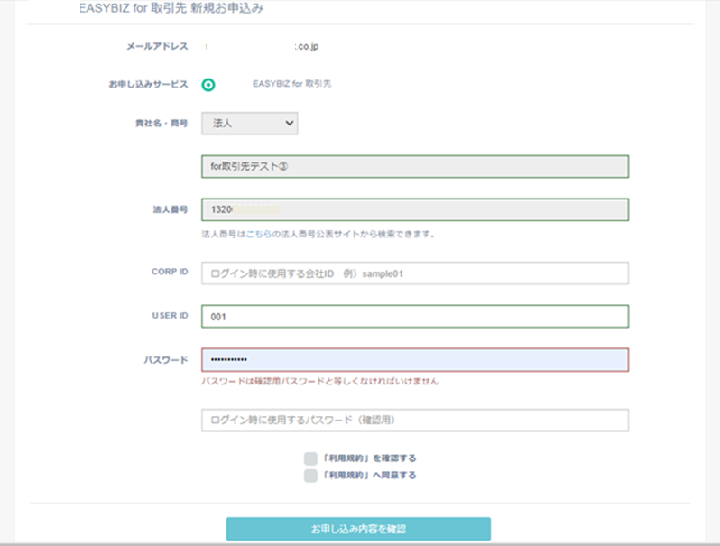Click the パスワード label text

pyautogui.click(x=165, y=360)
